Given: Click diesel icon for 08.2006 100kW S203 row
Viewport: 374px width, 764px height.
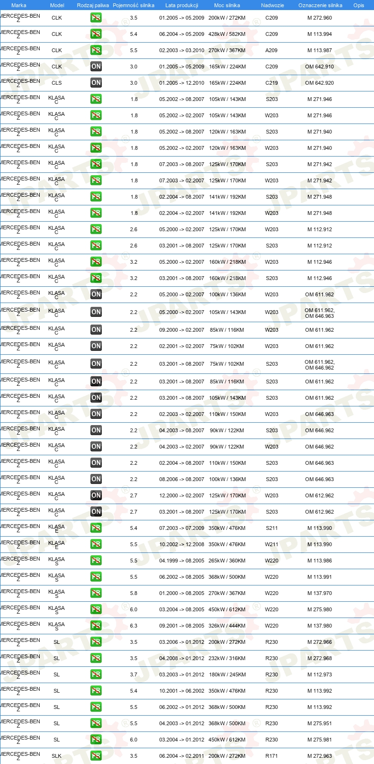Looking at the screenshot, I should coord(96,479).
